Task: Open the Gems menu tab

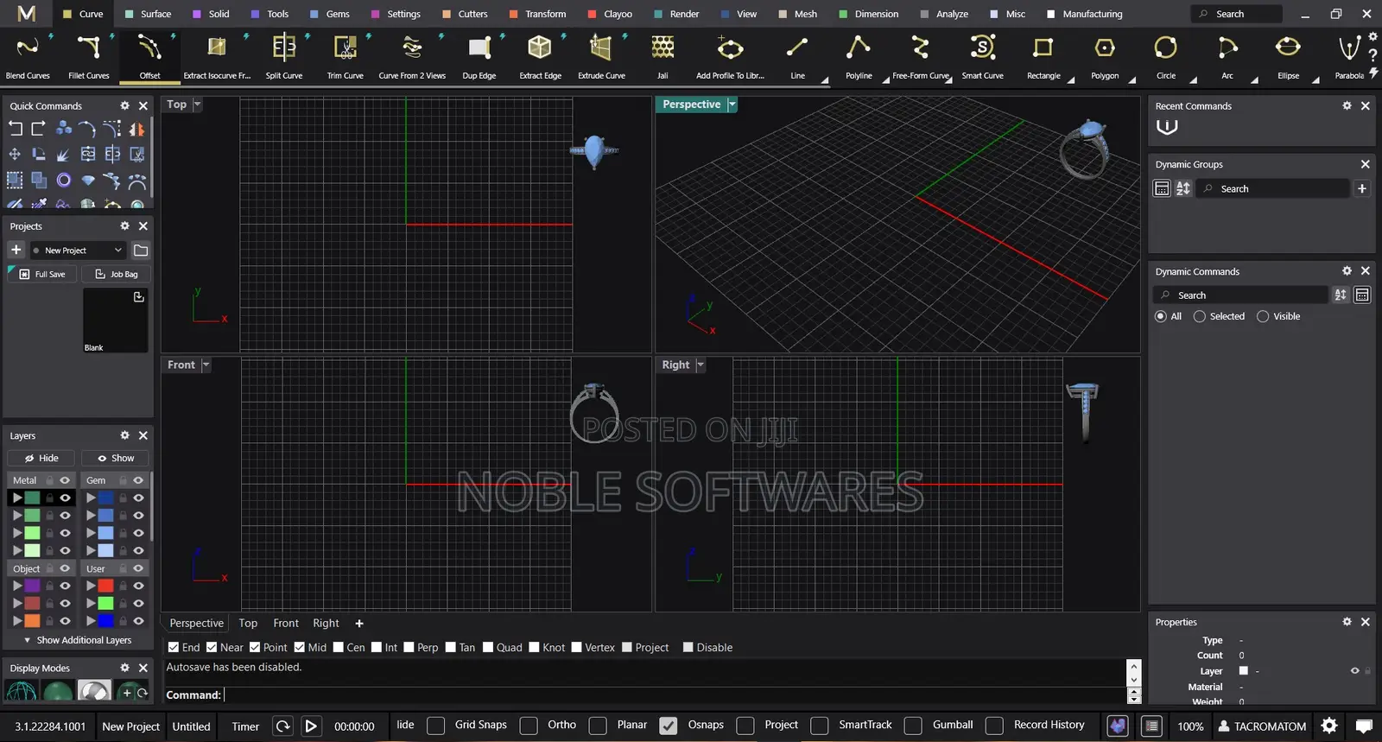Action: tap(329, 14)
